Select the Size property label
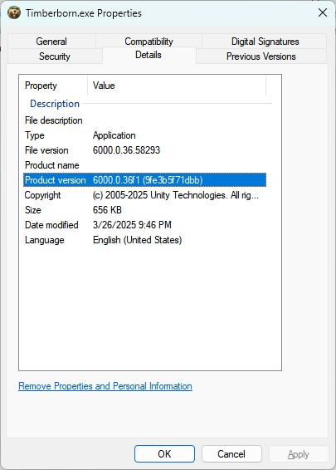The image size is (336, 470). 32,210
